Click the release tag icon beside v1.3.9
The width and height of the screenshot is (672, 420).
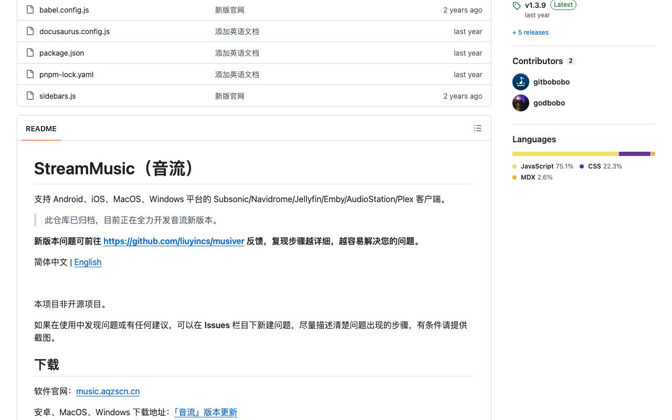(517, 6)
